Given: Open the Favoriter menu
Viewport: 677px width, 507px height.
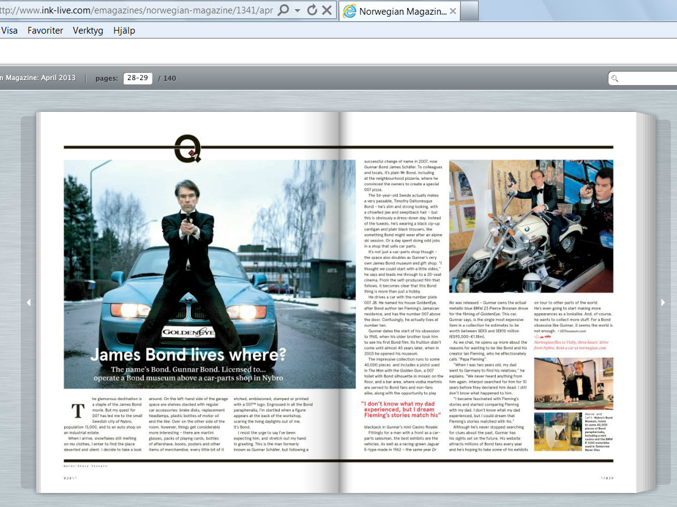Looking at the screenshot, I should (45, 30).
